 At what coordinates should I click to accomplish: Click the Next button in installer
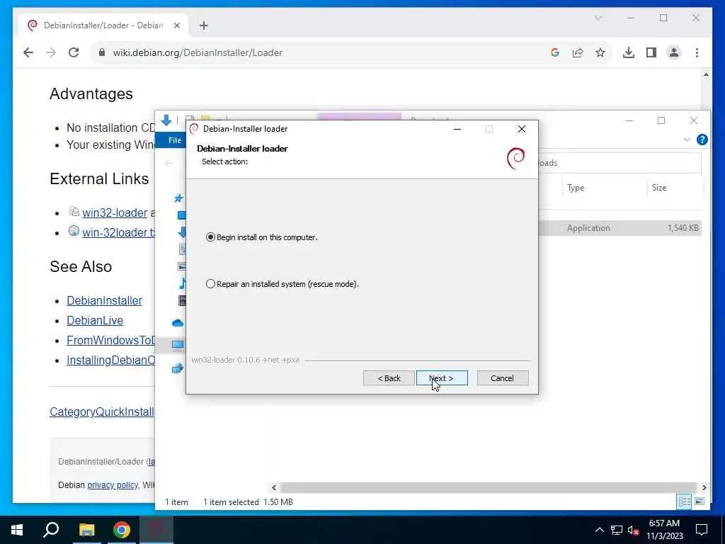tap(442, 378)
